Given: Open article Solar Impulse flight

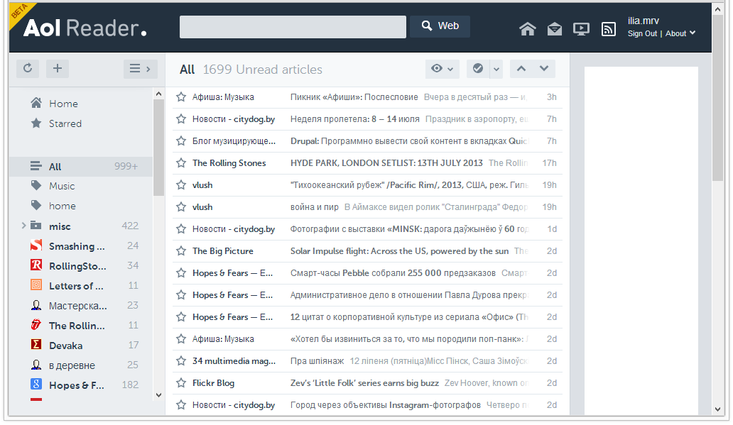Looking at the screenshot, I should [x=399, y=251].
